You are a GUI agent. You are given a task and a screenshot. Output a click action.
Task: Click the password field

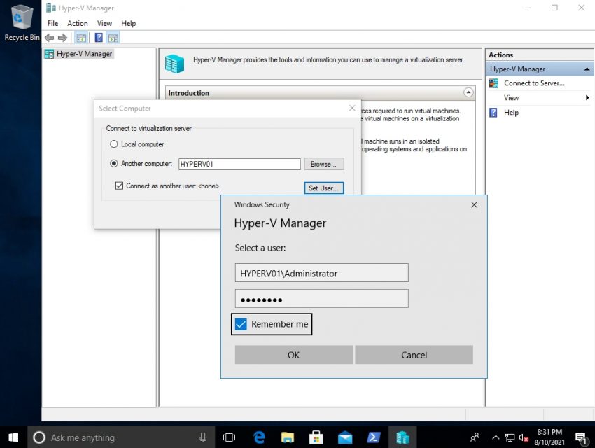(321, 298)
